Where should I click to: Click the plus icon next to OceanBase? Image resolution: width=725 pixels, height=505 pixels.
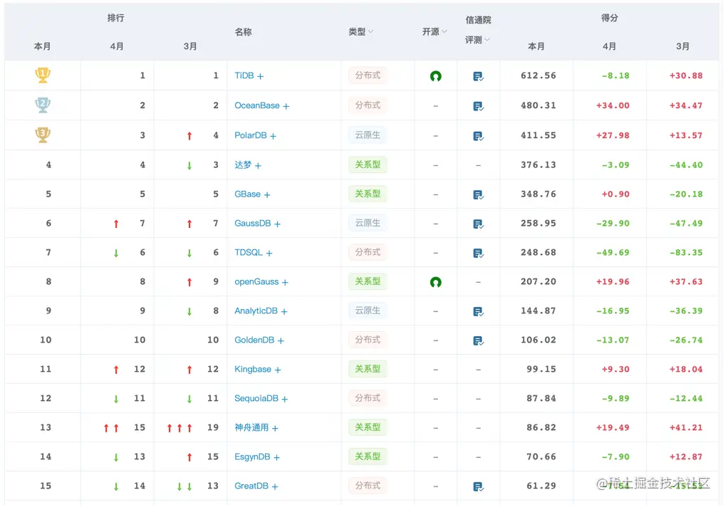tap(286, 106)
